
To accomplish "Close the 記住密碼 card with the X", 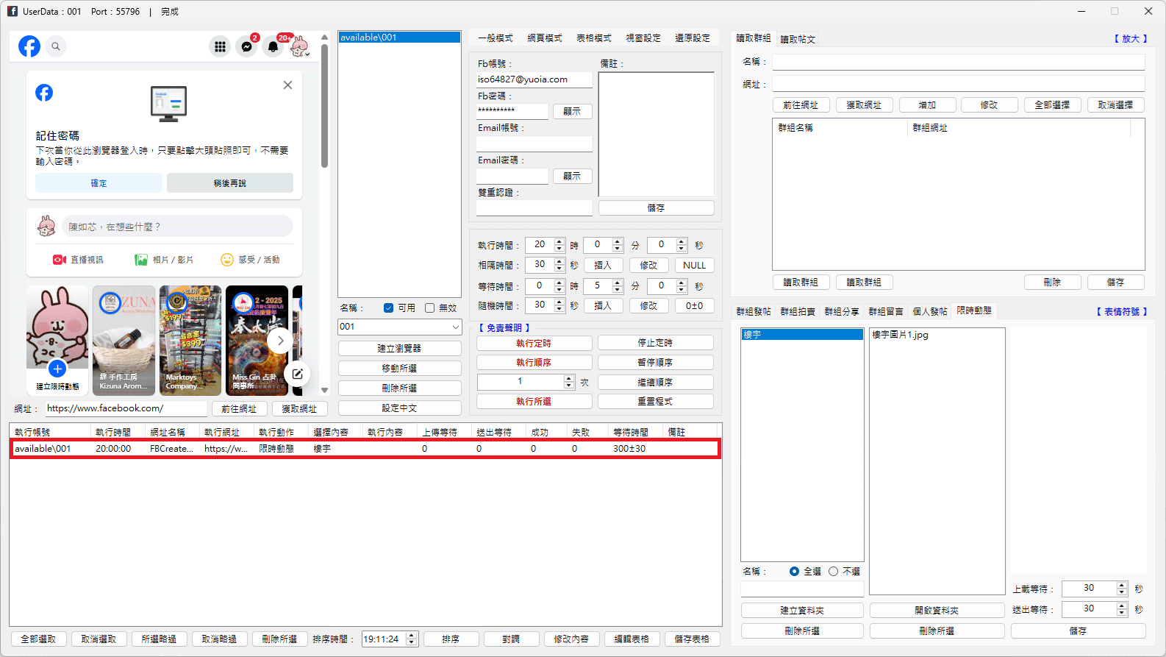I will (x=287, y=85).
